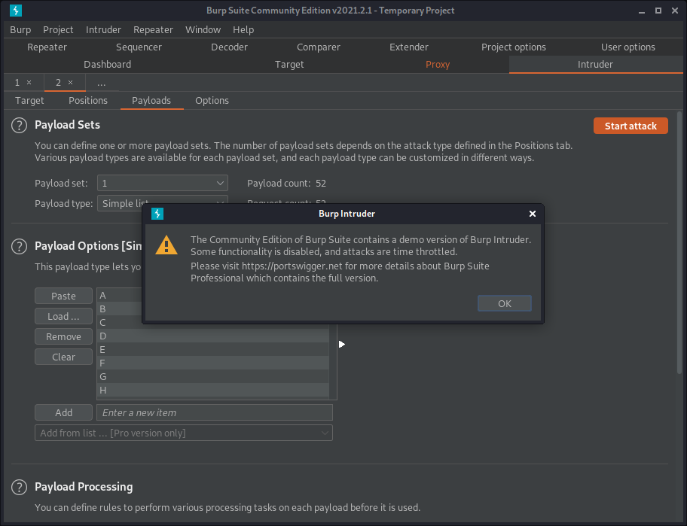Click the Payload Sets help icon
The height and width of the screenshot is (526, 687).
[x=20, y=125]
